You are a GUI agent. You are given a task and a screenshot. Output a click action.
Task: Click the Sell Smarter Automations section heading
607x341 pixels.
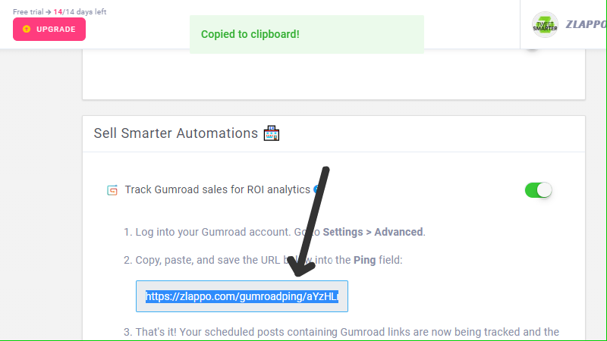click(176, 133)
